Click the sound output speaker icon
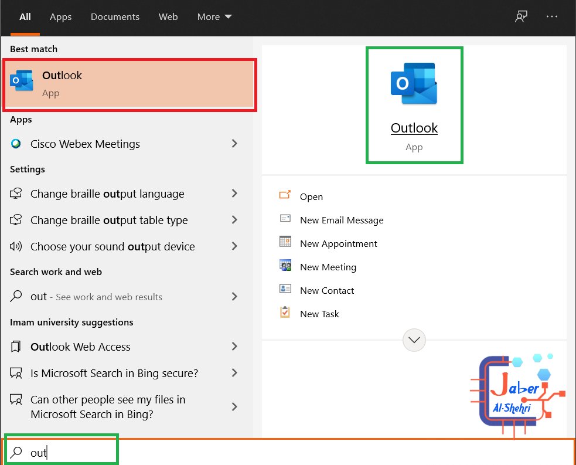The height and width of the screenshot is (465, 576). 16,246
